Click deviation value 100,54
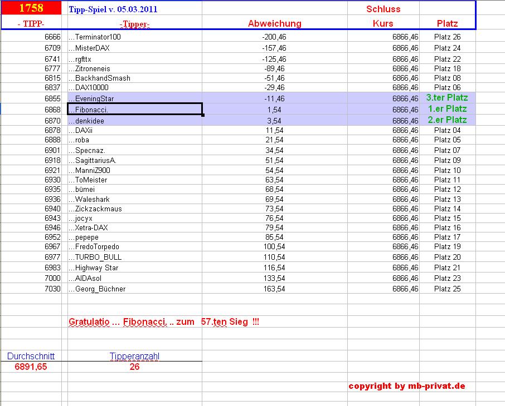The width and height of the screenshot is (505, 406). pos(274,246)
